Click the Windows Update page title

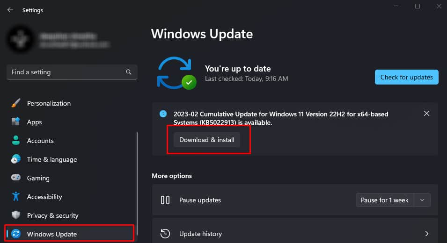tap(202, 34)
